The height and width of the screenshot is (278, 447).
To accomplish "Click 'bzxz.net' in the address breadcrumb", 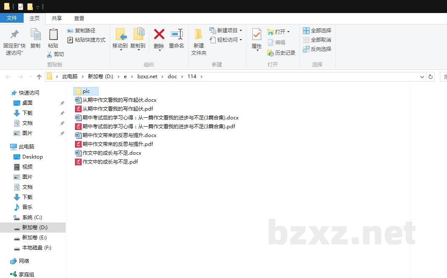I will coord(147,77).
